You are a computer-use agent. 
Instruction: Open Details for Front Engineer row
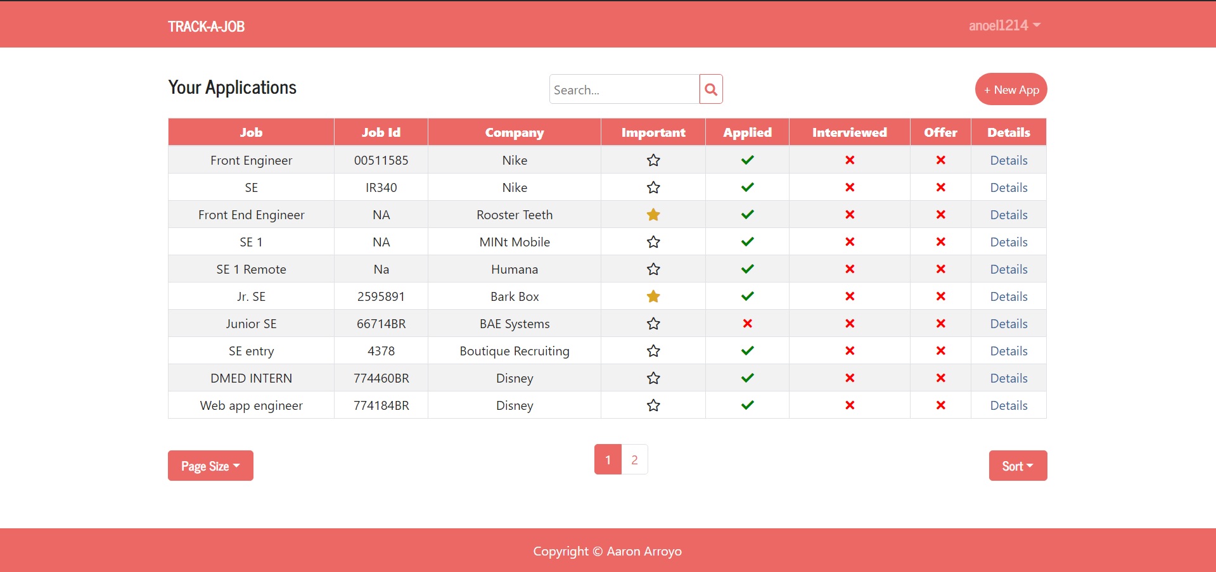1009,160
